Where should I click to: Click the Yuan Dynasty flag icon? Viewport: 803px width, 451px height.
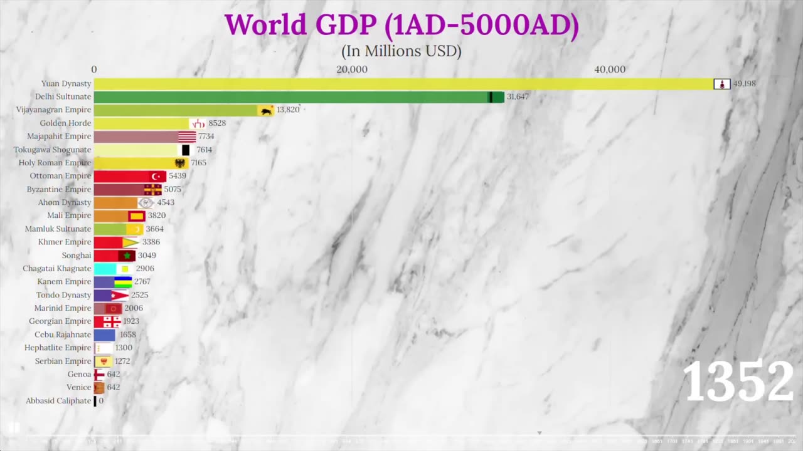pos(722,84)
